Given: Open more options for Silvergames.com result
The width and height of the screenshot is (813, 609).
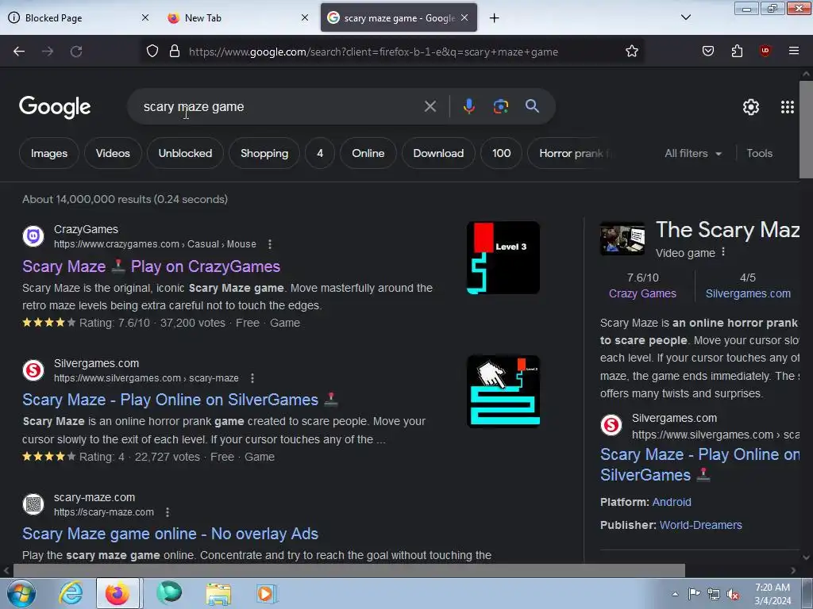Looking at the screenshot, I should click(252, 378).
